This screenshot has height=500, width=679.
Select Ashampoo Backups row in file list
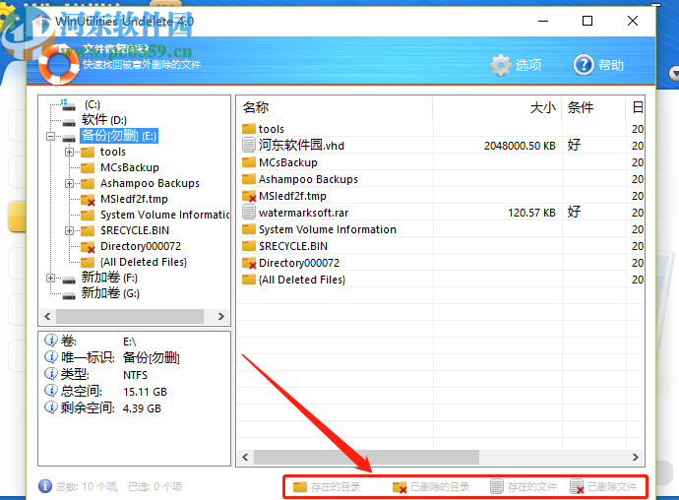441,179
